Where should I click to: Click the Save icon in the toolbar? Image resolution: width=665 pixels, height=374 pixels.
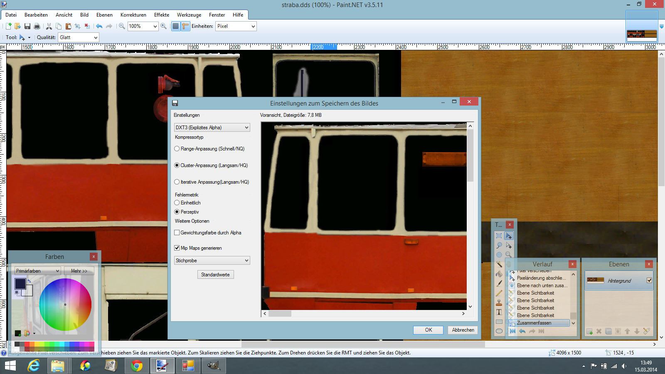[x=27, y=26]
